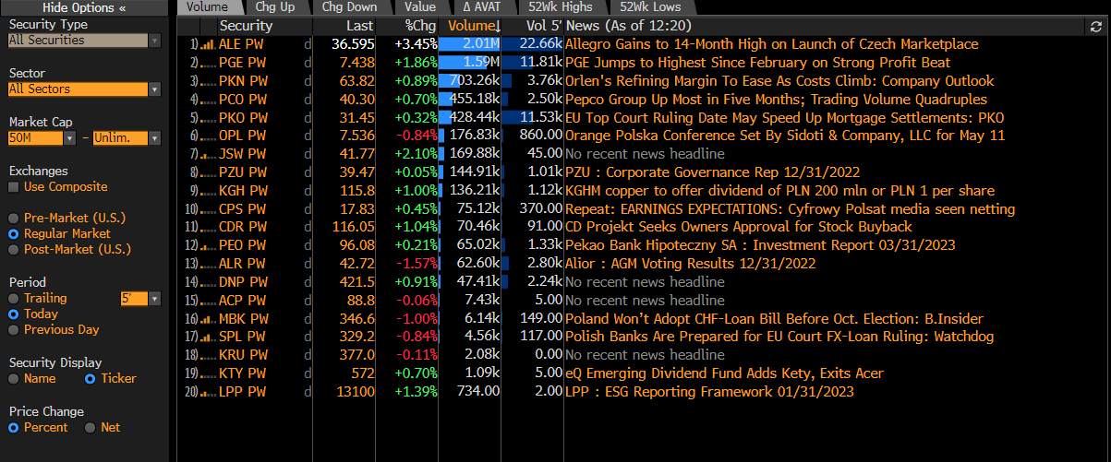Image resolution: width=1111 pixels, height=462 pixels.
Task: Open the chart icon beside SPL PW
Action: [x=208, y=337]
